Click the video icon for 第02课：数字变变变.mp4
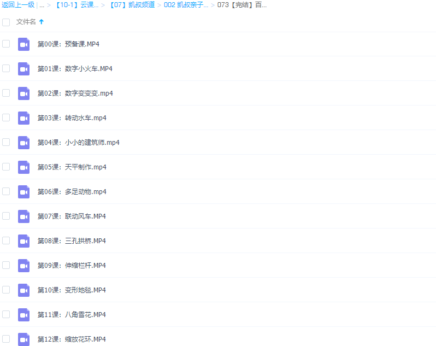The image size is (436, 346). (x=23, y=93)
